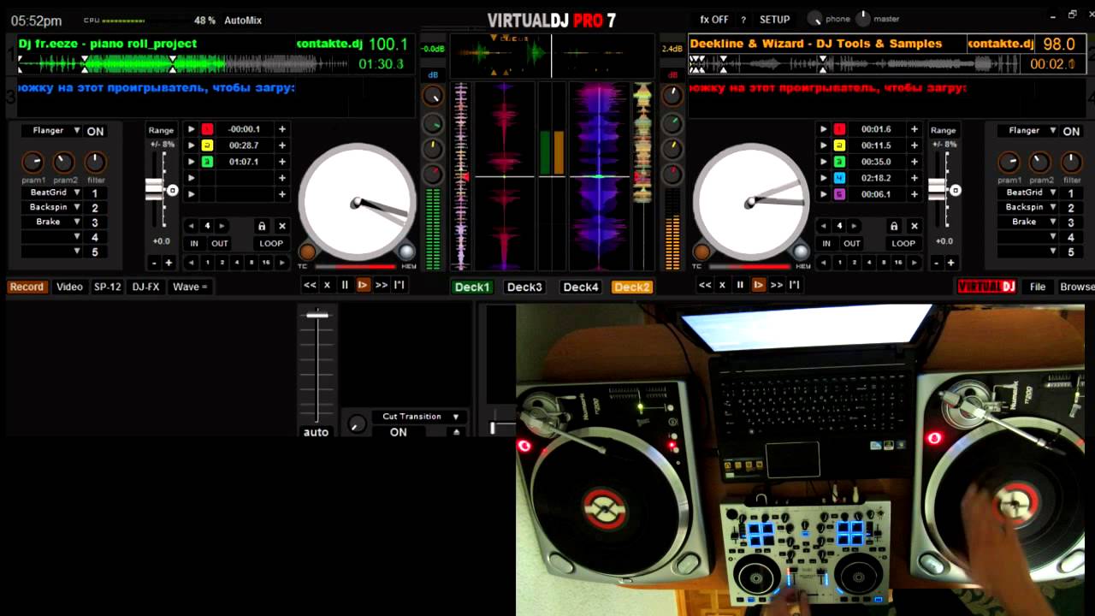Toggle the right deck loop lock icon
The image size is (1095, 616).
[x=894, y=226]
